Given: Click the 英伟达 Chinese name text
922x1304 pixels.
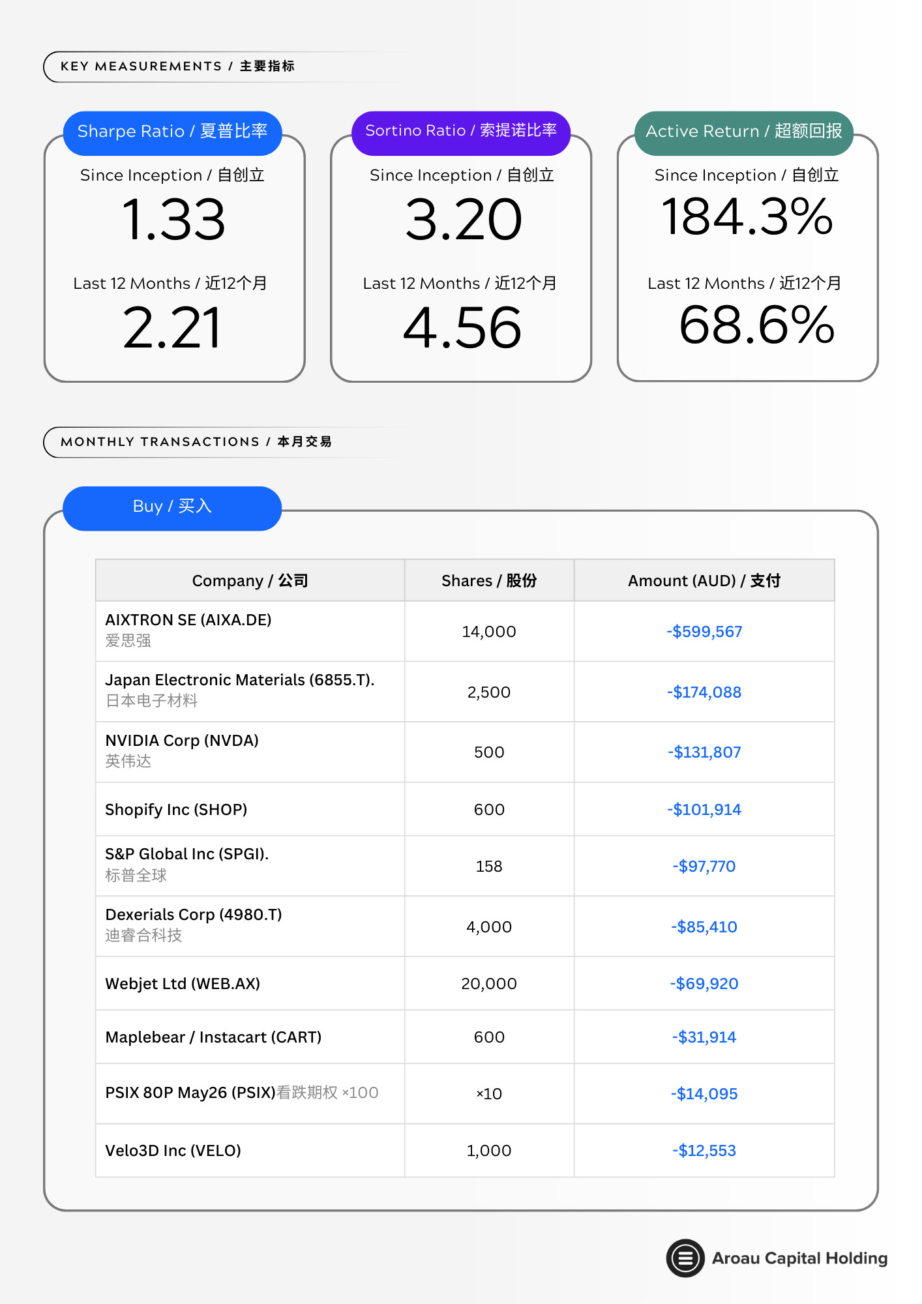Looking at the screenshot, I should (128, 762).
